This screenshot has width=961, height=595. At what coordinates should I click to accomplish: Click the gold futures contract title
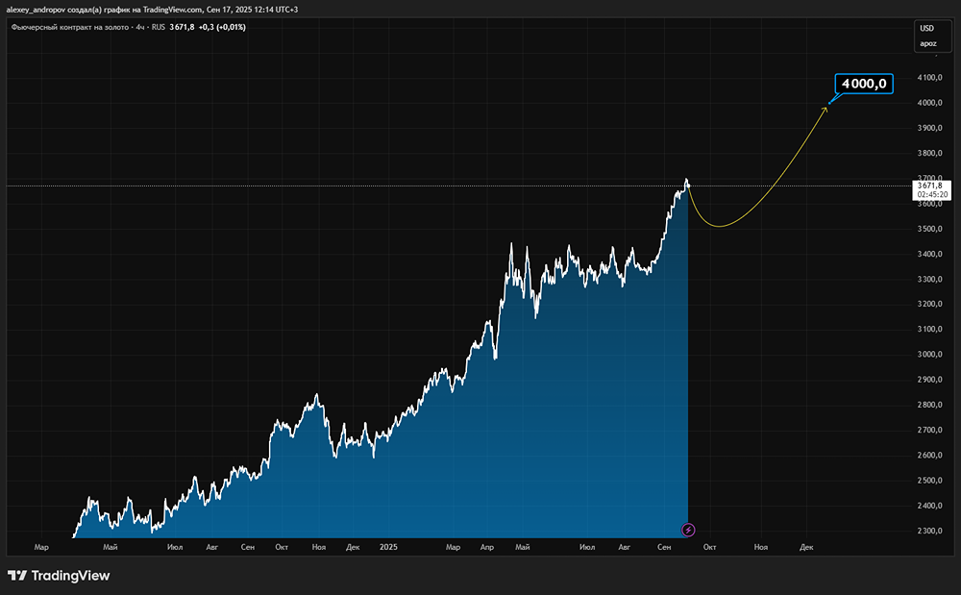click(70, 27)
